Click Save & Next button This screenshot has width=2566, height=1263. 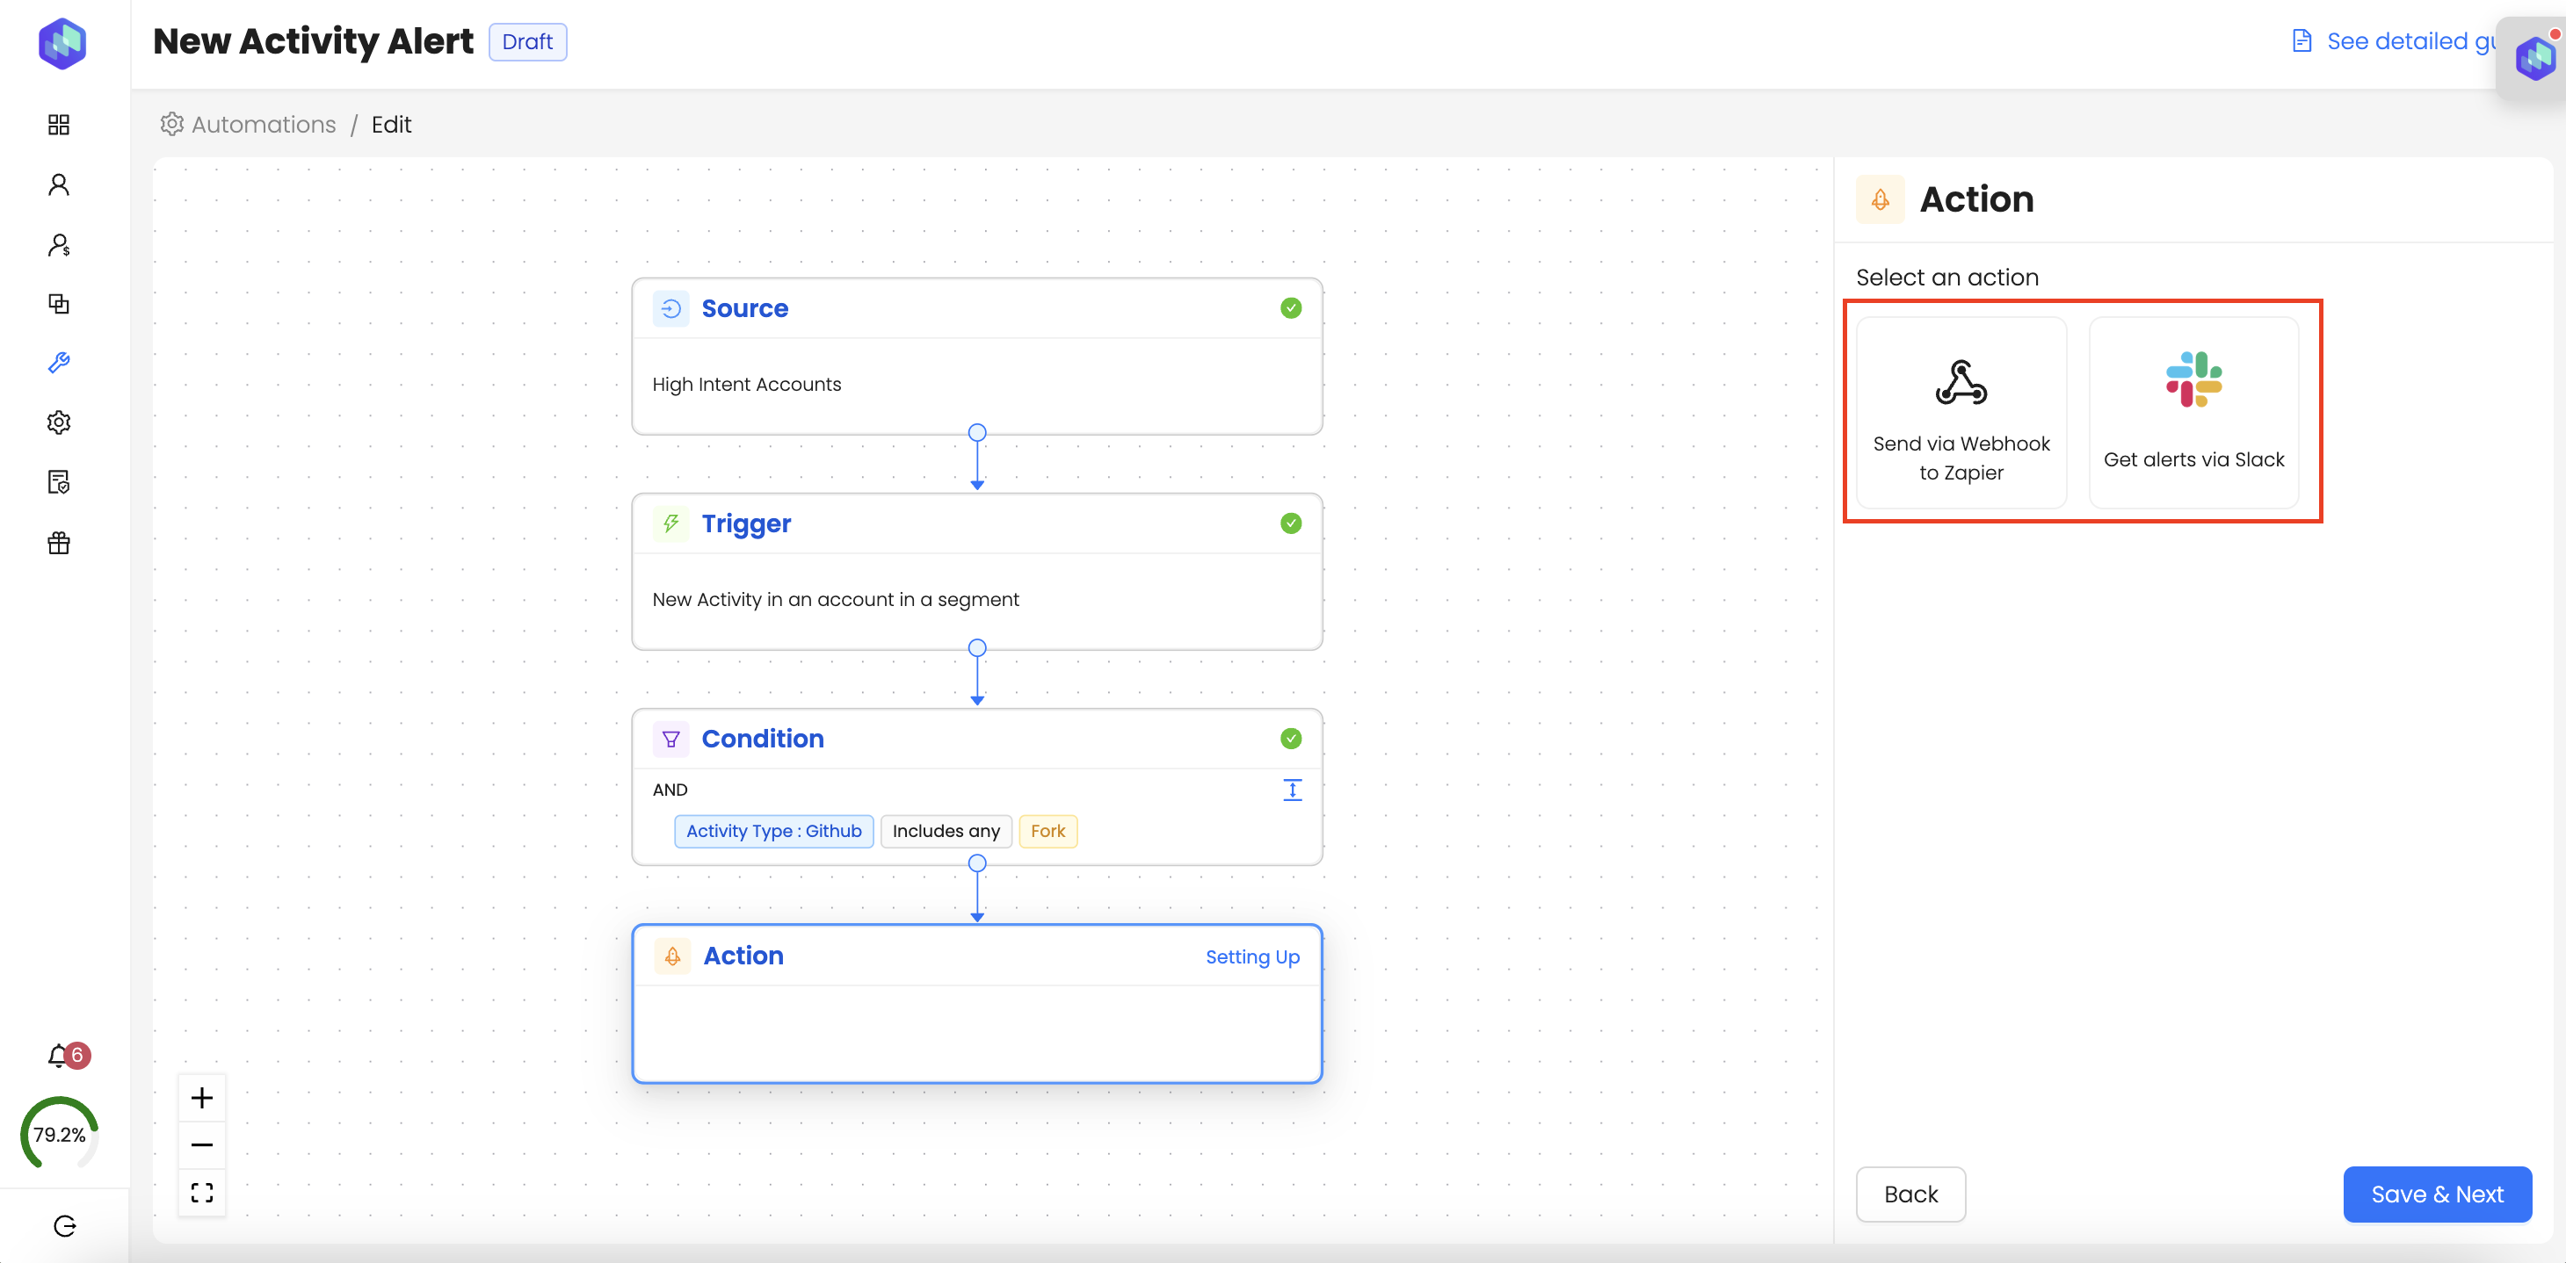click(x=2437, y=1194)
